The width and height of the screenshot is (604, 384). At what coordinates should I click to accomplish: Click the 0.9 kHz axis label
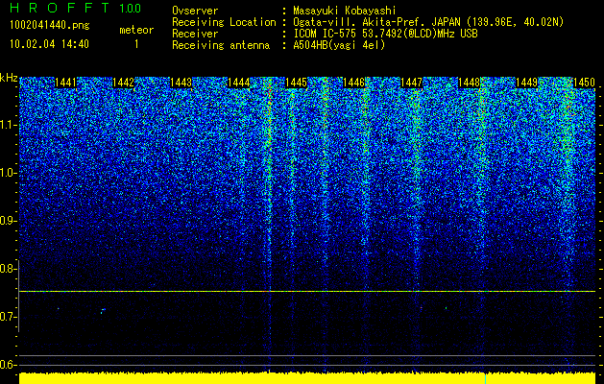pos(9,221)
